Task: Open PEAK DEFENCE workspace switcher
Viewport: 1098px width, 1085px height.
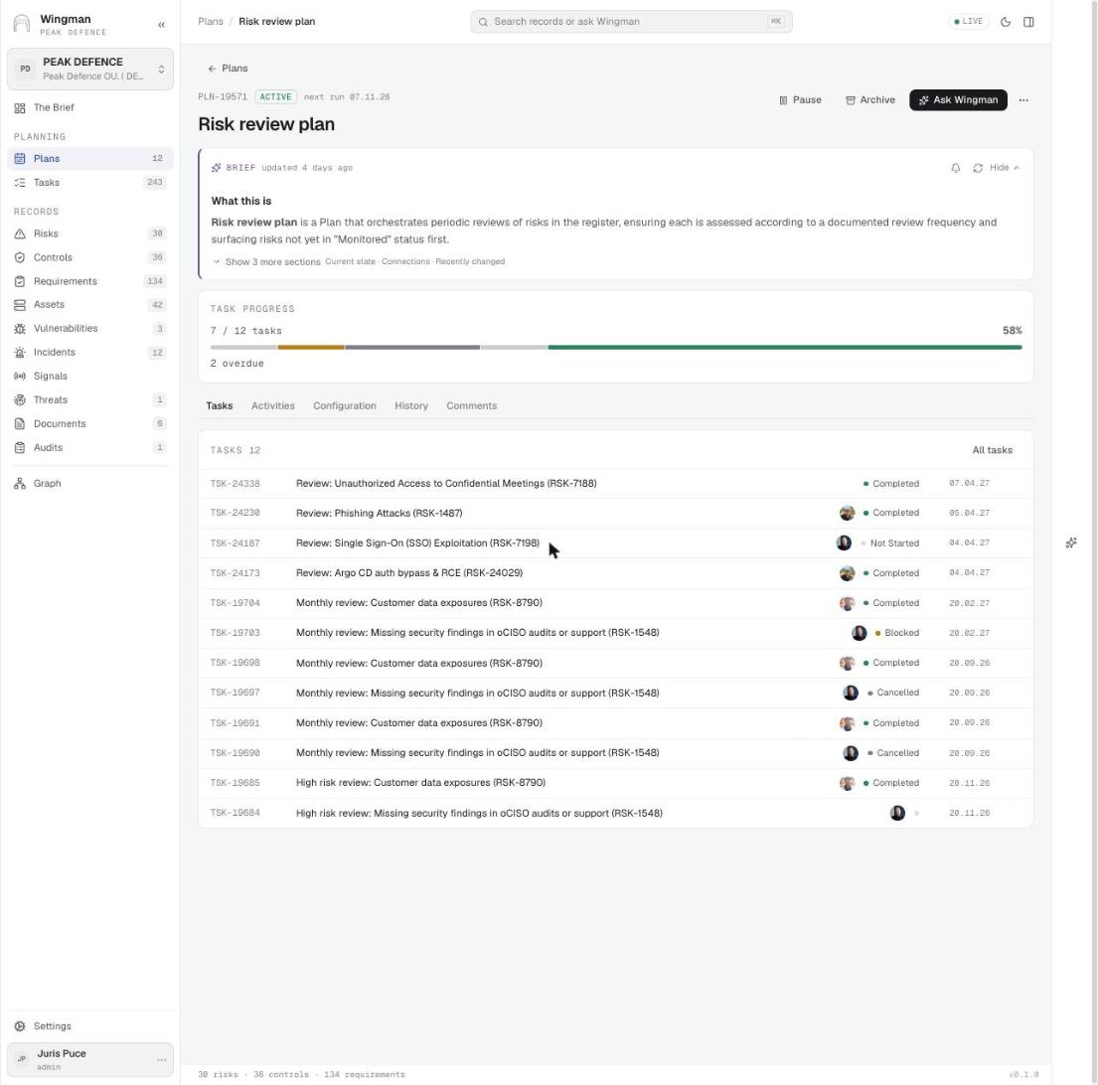Action: [x=90, y=70]
